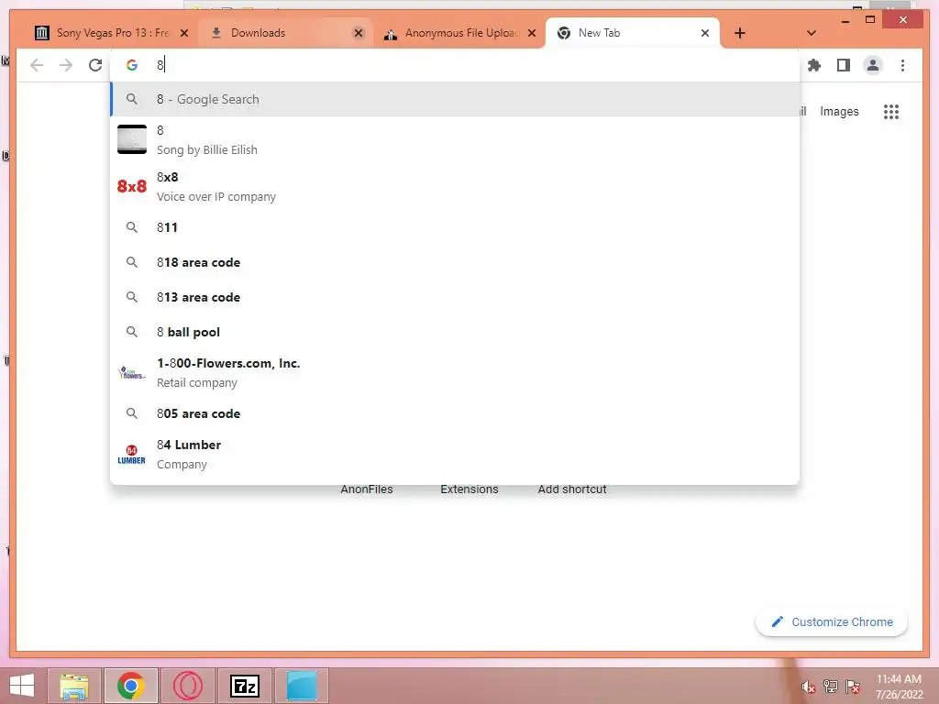Image resolution: width=939 pixels, height=704 pixels.
Task: Toggle the side panel icon
Action: point(844,65)
